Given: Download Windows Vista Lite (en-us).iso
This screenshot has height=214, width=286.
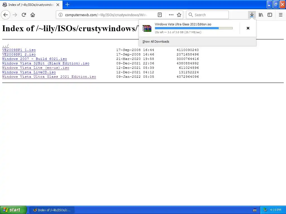Looking at the screenshot, I should [x=36, y=68].
